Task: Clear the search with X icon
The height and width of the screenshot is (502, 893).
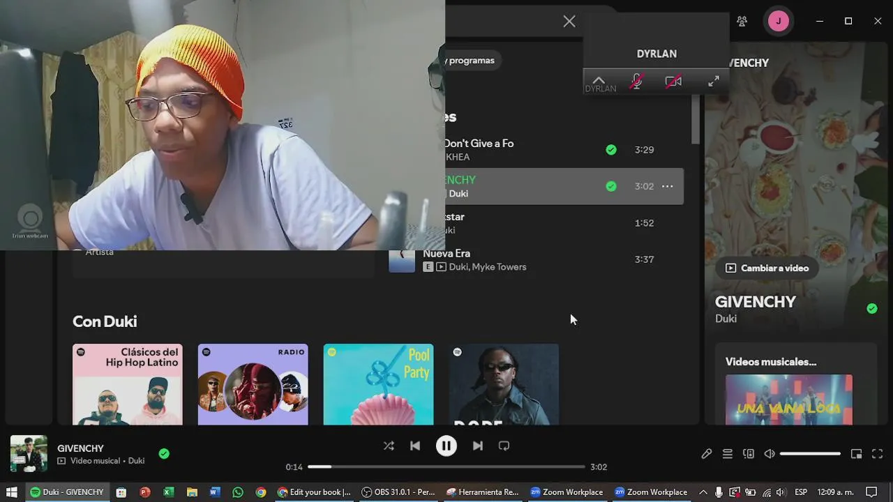Action: click(x=569, y=22)
